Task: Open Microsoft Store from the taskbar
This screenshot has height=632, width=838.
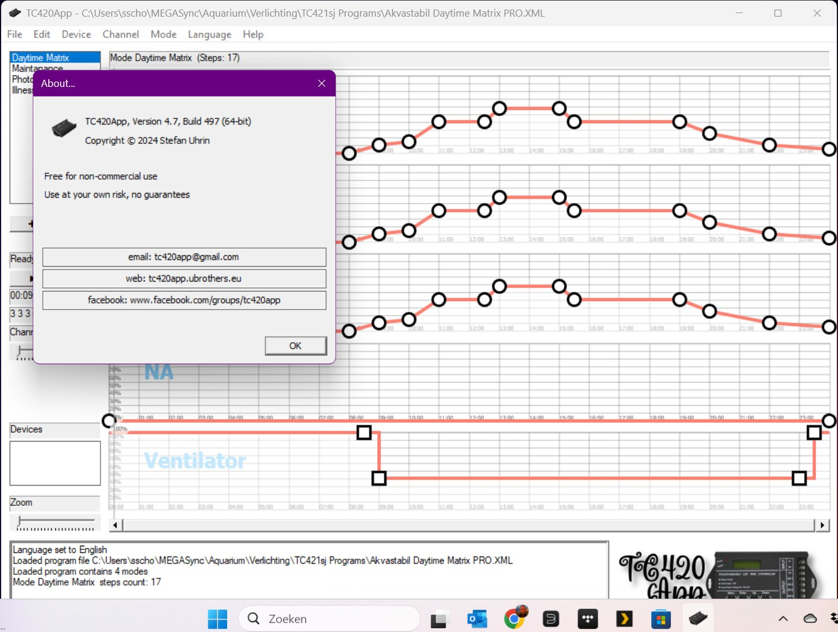Action: 661,619
